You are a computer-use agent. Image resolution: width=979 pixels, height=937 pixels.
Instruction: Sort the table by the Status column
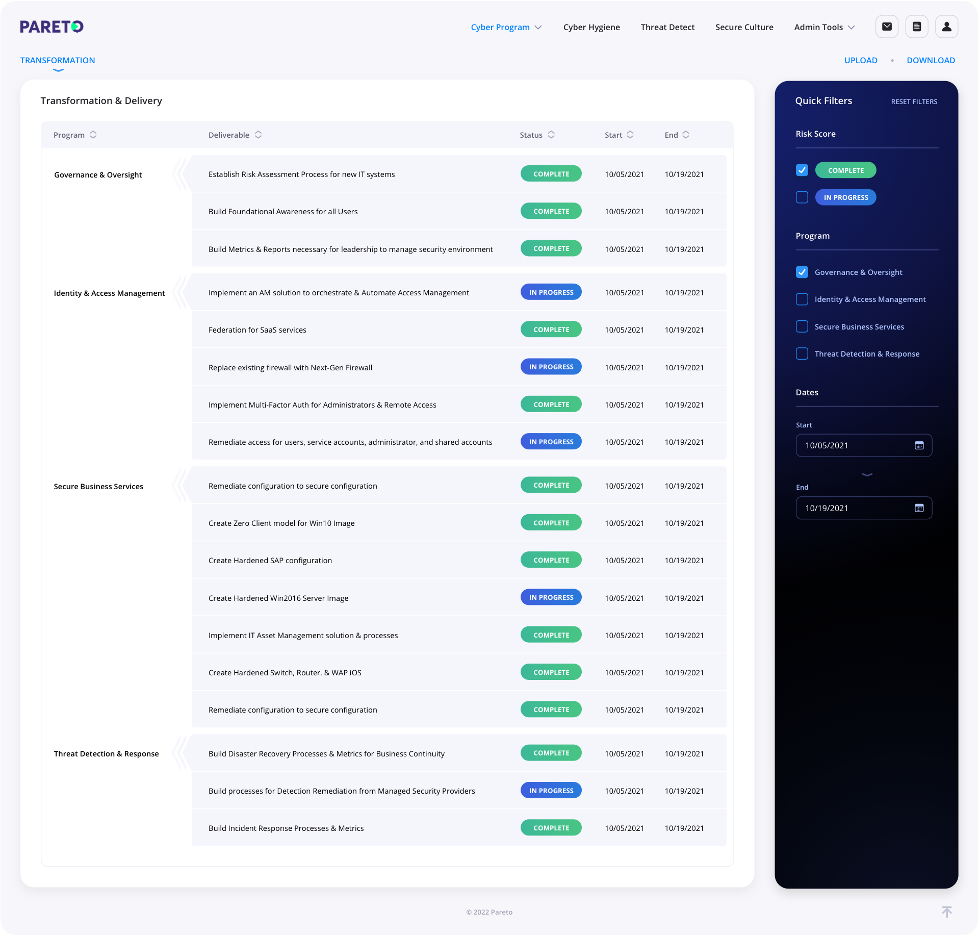click(551, 135)
